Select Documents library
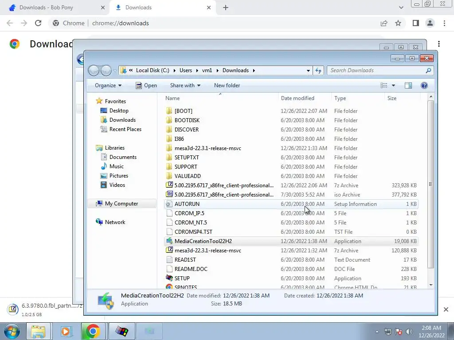This screenshot has height=340, width=454. [x=123, y=157]
